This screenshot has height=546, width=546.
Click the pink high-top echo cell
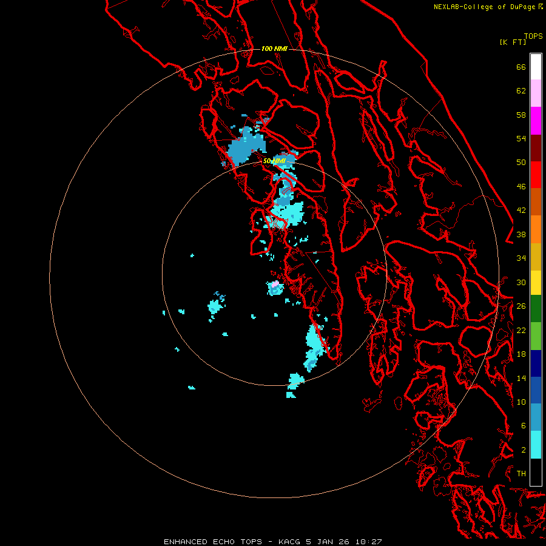pos(275,284)
